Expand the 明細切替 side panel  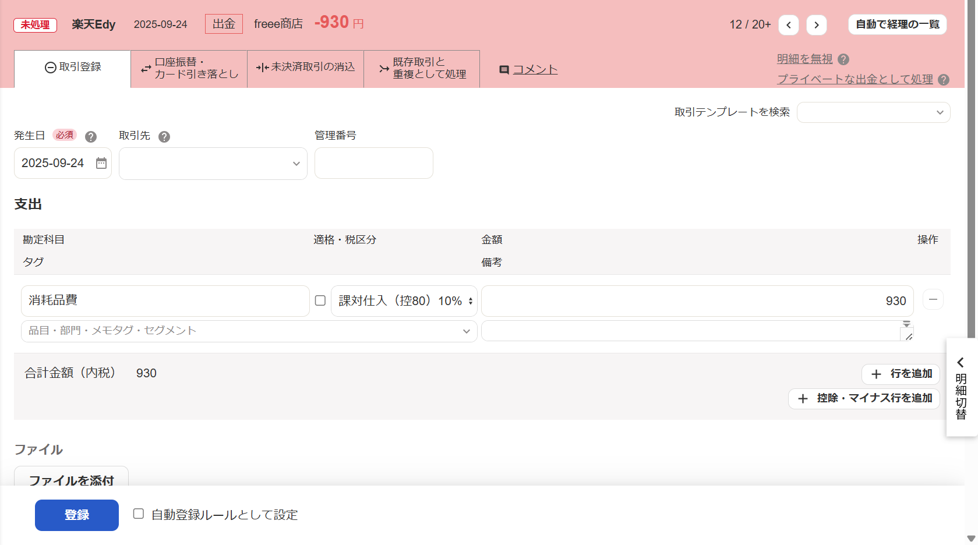pos(961,387)
